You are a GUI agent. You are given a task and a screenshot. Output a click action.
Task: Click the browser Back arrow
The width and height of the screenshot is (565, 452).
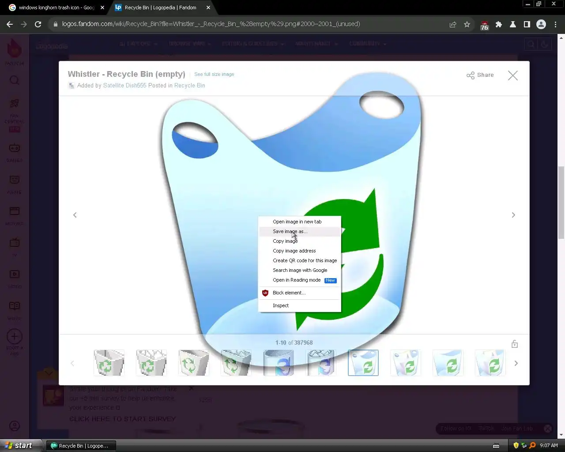[x=10, y=24]
